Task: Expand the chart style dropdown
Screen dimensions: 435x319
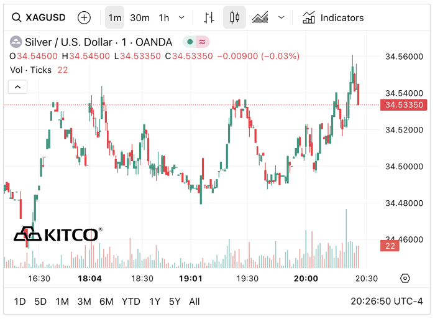Action: (282, 18)
